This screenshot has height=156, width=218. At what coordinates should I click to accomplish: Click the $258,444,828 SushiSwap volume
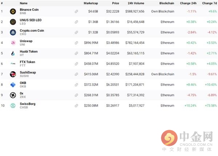(x=135, y=74)
